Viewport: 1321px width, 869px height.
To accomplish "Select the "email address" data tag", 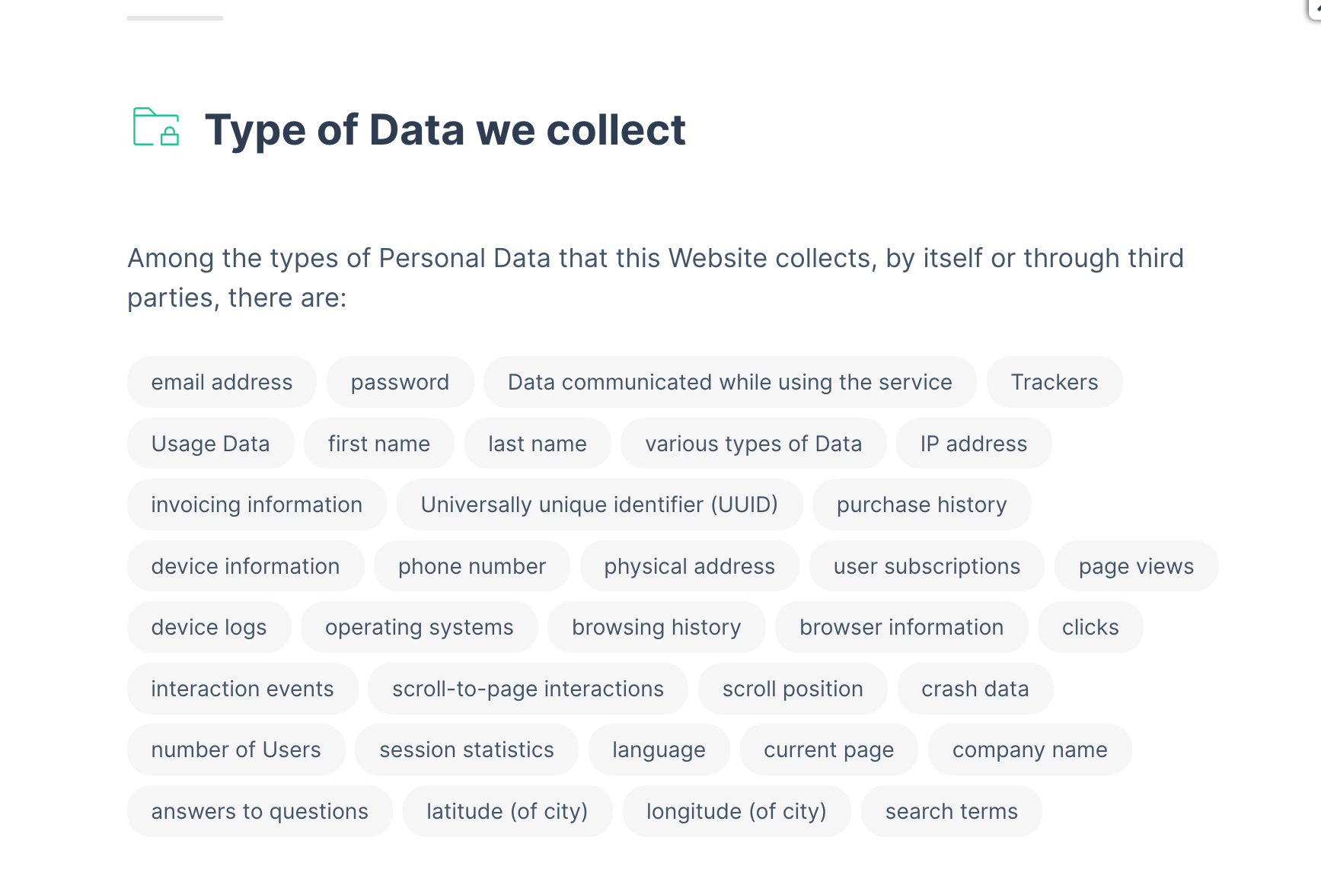I will point(222,382).
